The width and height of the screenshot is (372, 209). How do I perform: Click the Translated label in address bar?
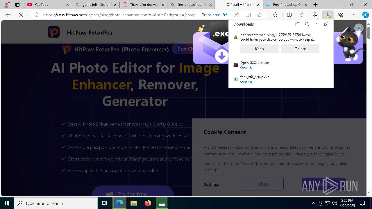pyautogui.click(x=211, y=15)
